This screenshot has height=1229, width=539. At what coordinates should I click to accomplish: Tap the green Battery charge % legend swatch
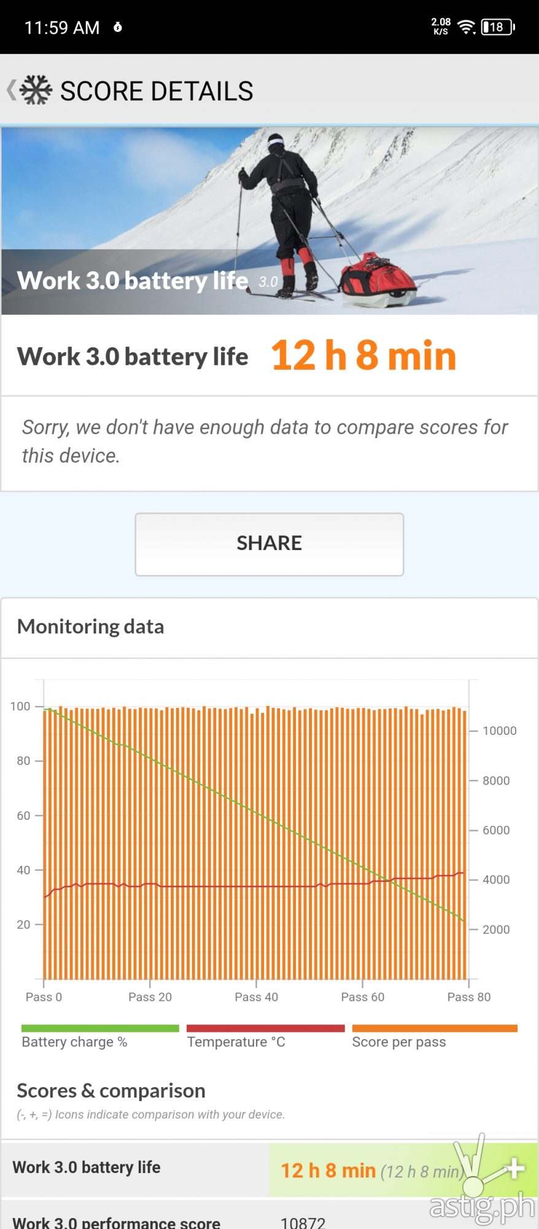100,1028
